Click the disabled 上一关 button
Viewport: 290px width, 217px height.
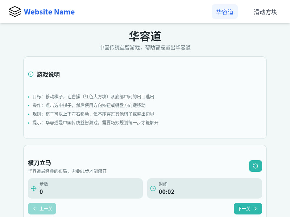pos(42,209)
